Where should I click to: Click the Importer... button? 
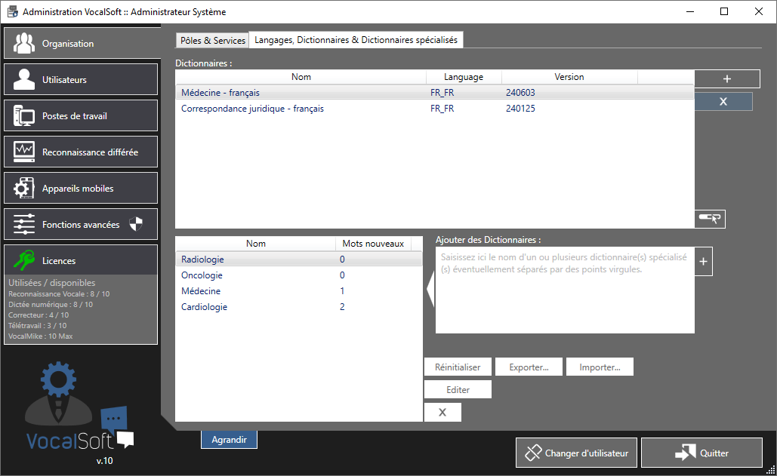600,367
